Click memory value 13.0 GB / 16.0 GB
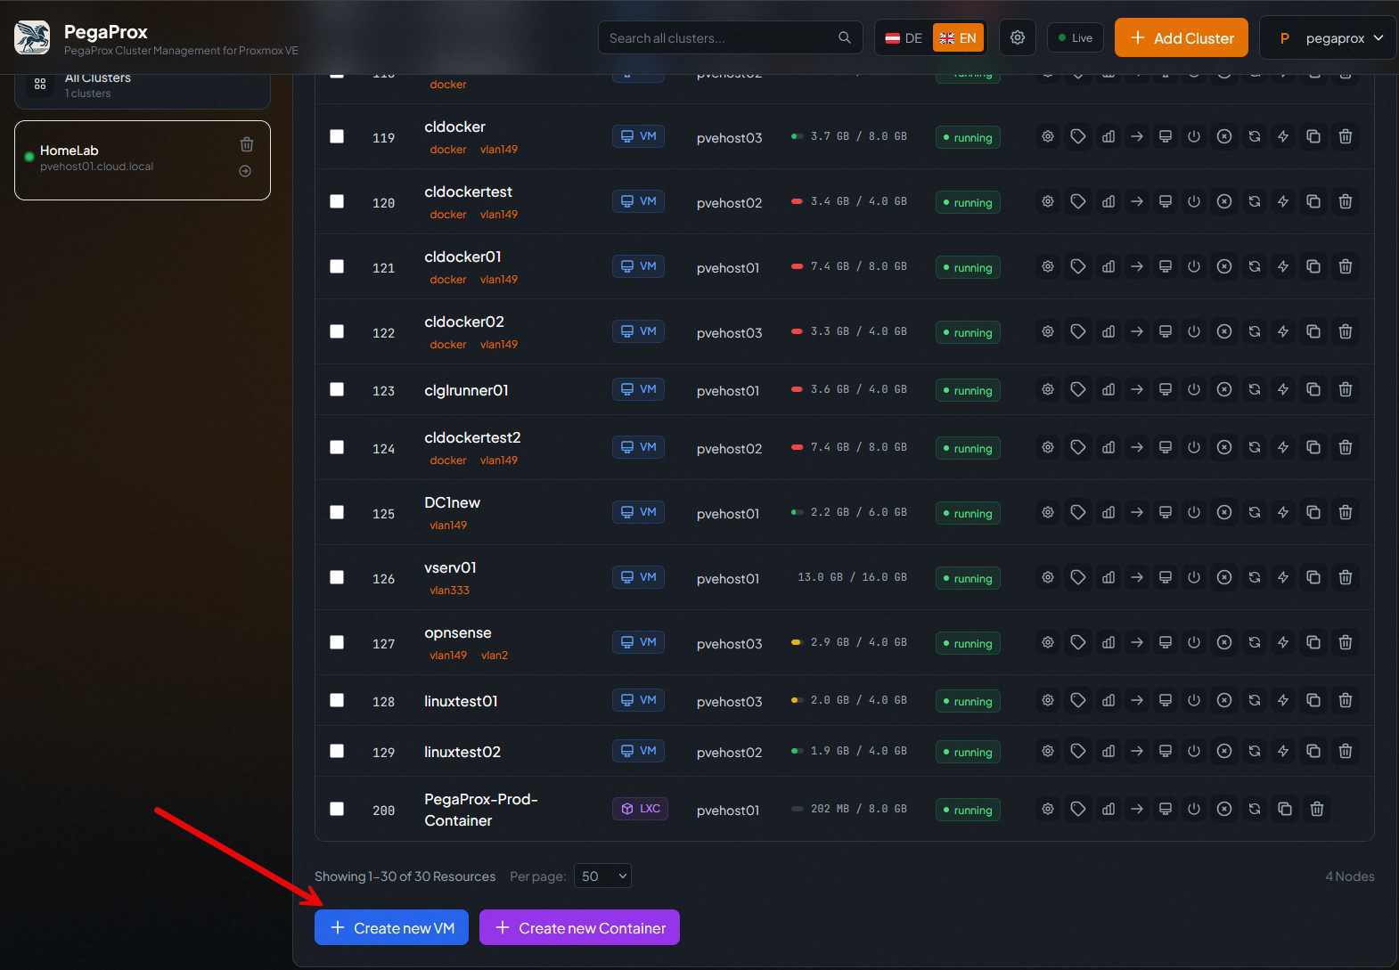Viewport: 1399px width, 970px height. (852, 577)
